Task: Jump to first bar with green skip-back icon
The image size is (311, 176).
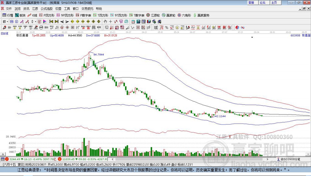Action: pos(51,22)
